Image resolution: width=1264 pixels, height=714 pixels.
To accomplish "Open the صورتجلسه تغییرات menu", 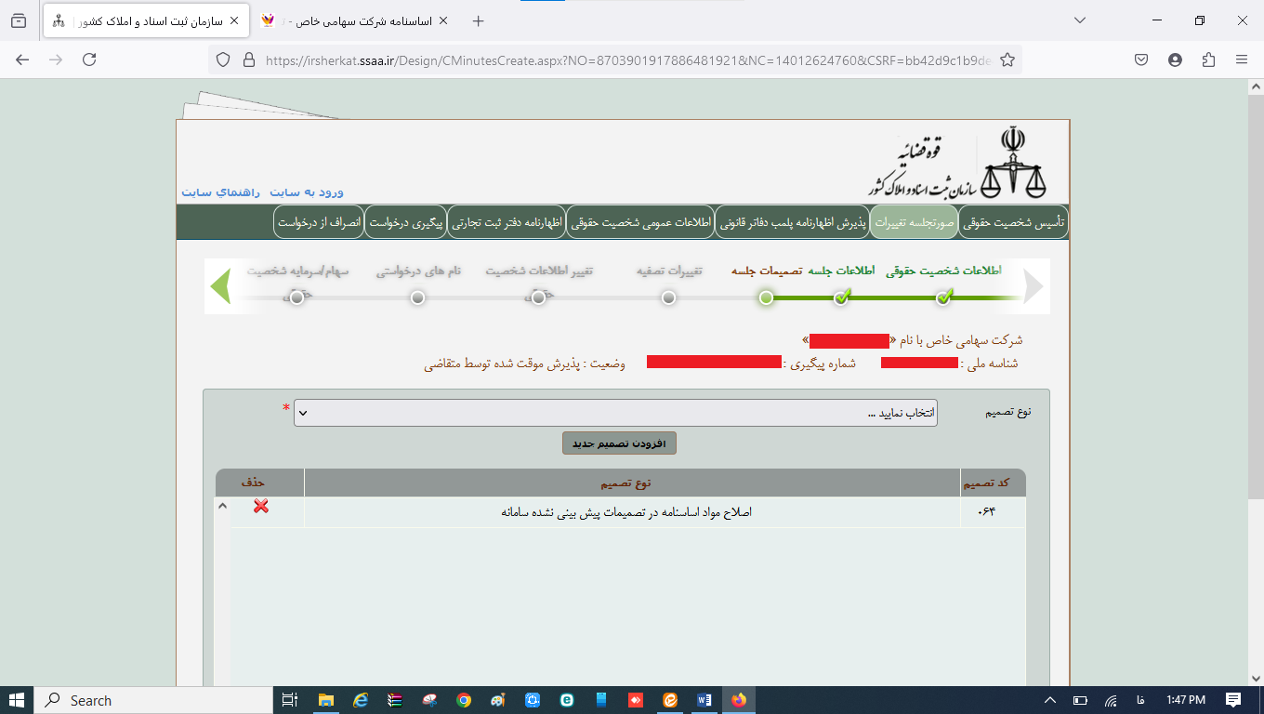I will [915, 223].
